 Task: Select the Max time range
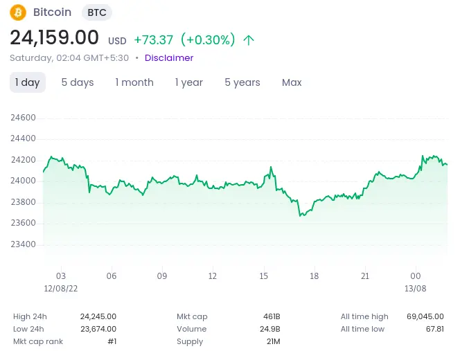point(292,82)
